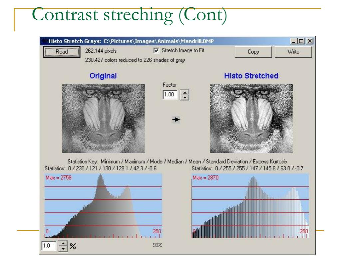Maximize the Histo Stretch Grays window
Viewport: 341px width, 256px height.
pos(301,41)
